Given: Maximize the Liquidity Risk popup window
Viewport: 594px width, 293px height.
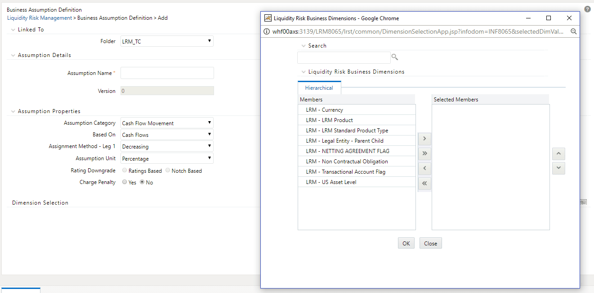Looking at the screenshot, I should [549, 18].
